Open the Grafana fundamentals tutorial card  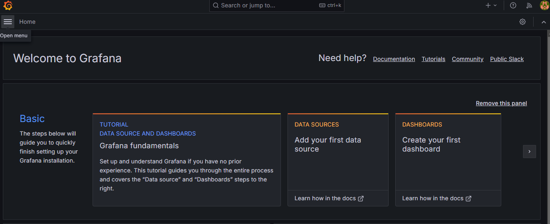coord(187,160)
